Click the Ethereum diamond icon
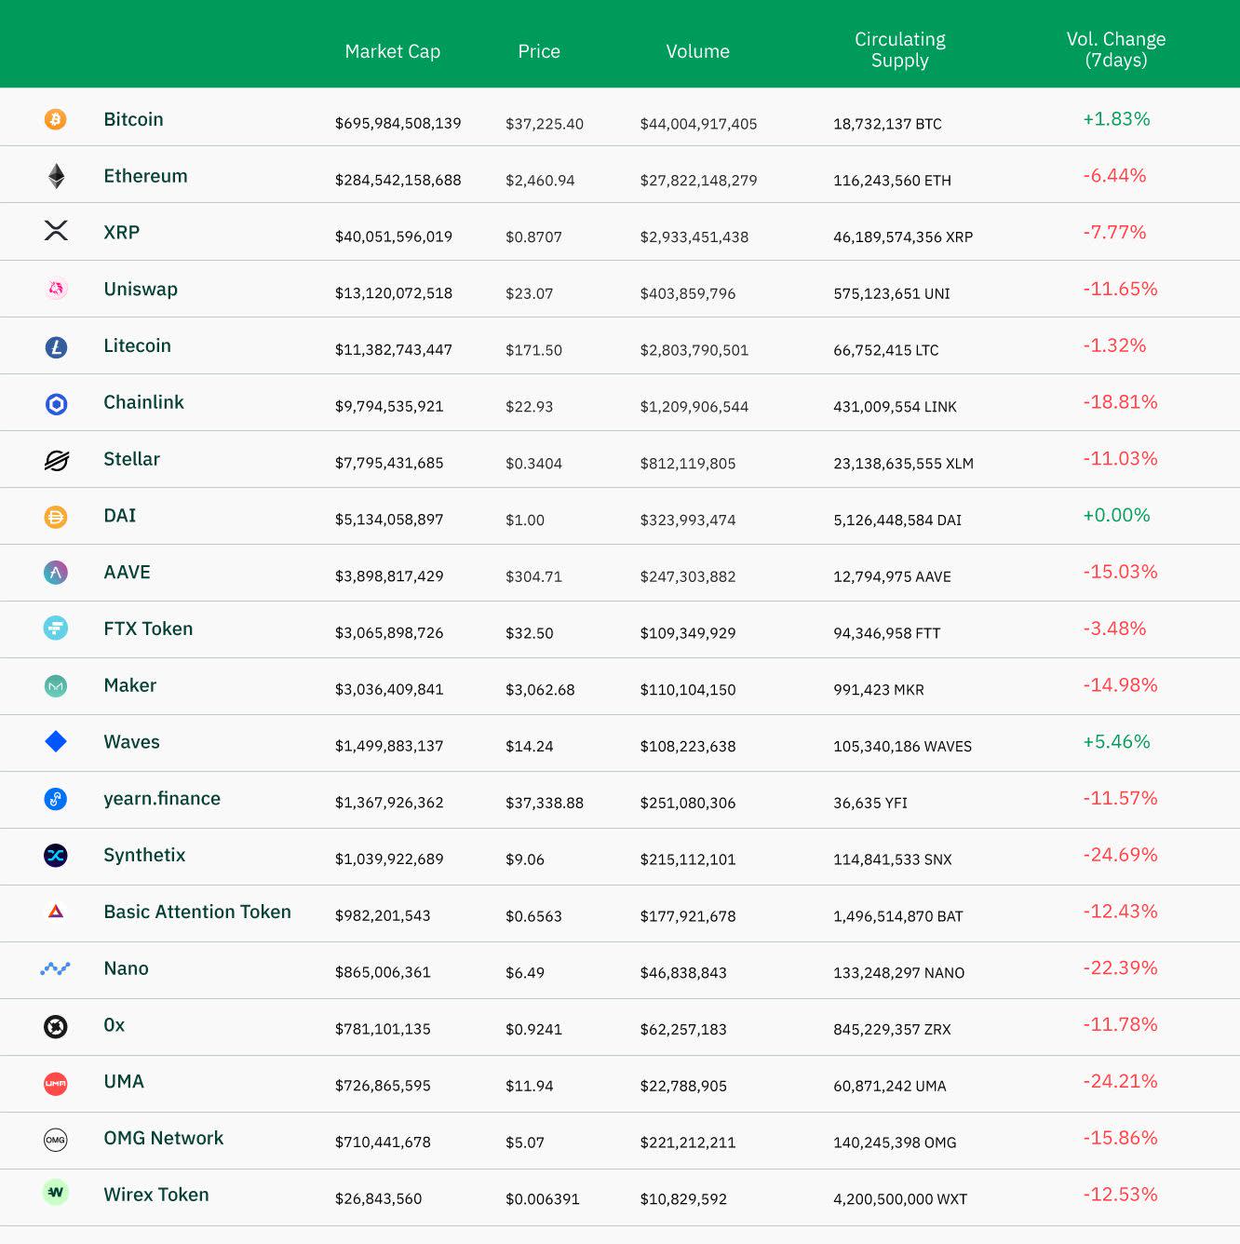1240x1244 pixels. coord(56,176)
